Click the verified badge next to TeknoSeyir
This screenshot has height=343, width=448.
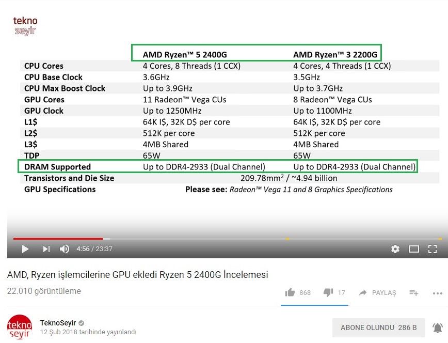tap(82, 323)
